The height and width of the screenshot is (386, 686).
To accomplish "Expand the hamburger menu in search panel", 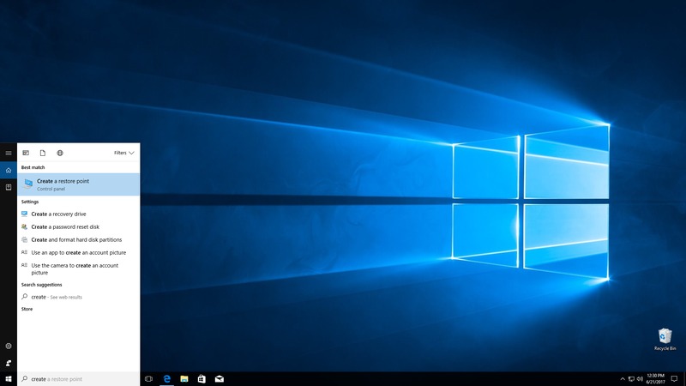I will [9, 153].
